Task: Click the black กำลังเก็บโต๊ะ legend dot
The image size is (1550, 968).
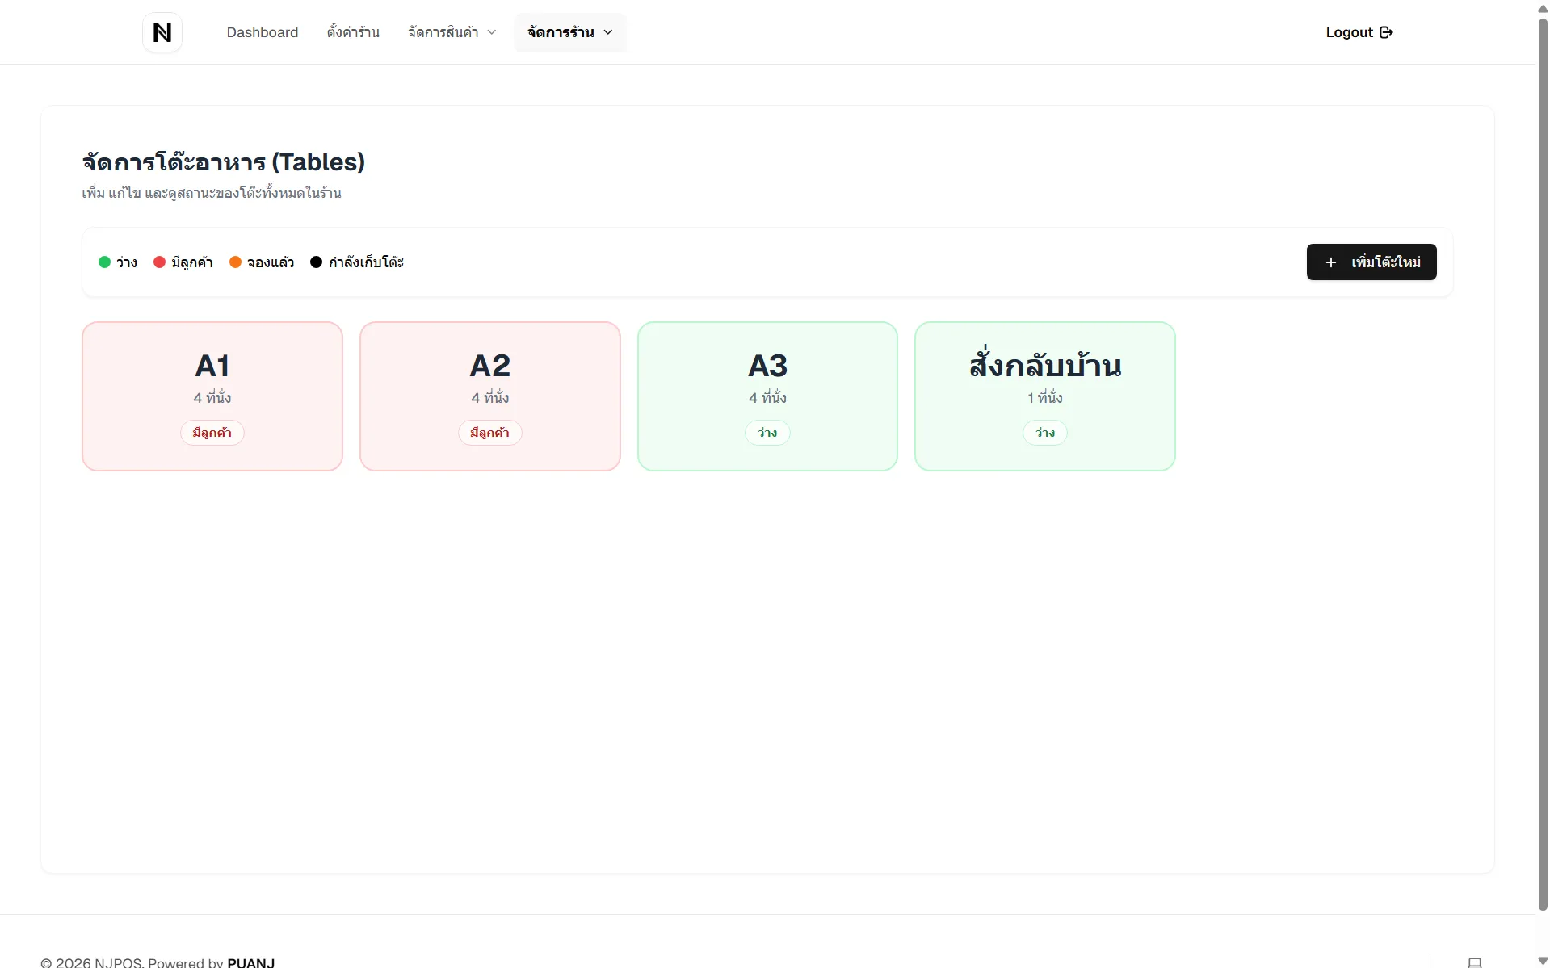Action: point(316,262)
